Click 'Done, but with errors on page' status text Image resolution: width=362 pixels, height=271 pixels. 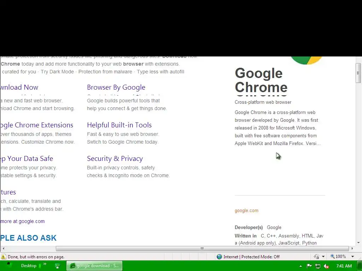point(36,257)
